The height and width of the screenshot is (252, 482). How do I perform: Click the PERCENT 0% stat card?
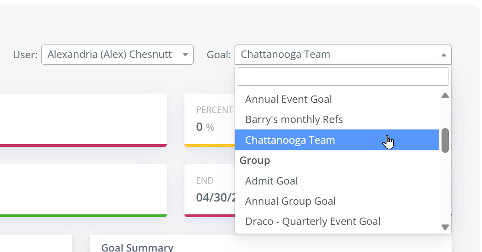point(210,120)
